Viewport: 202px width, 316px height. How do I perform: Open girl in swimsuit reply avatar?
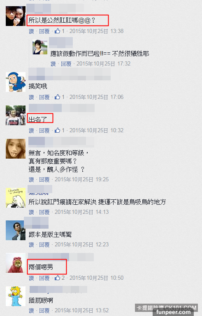coord(40,47)
